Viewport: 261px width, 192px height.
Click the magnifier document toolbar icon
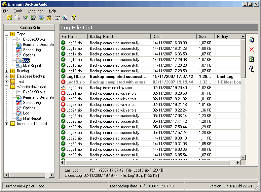pos(65,17)
